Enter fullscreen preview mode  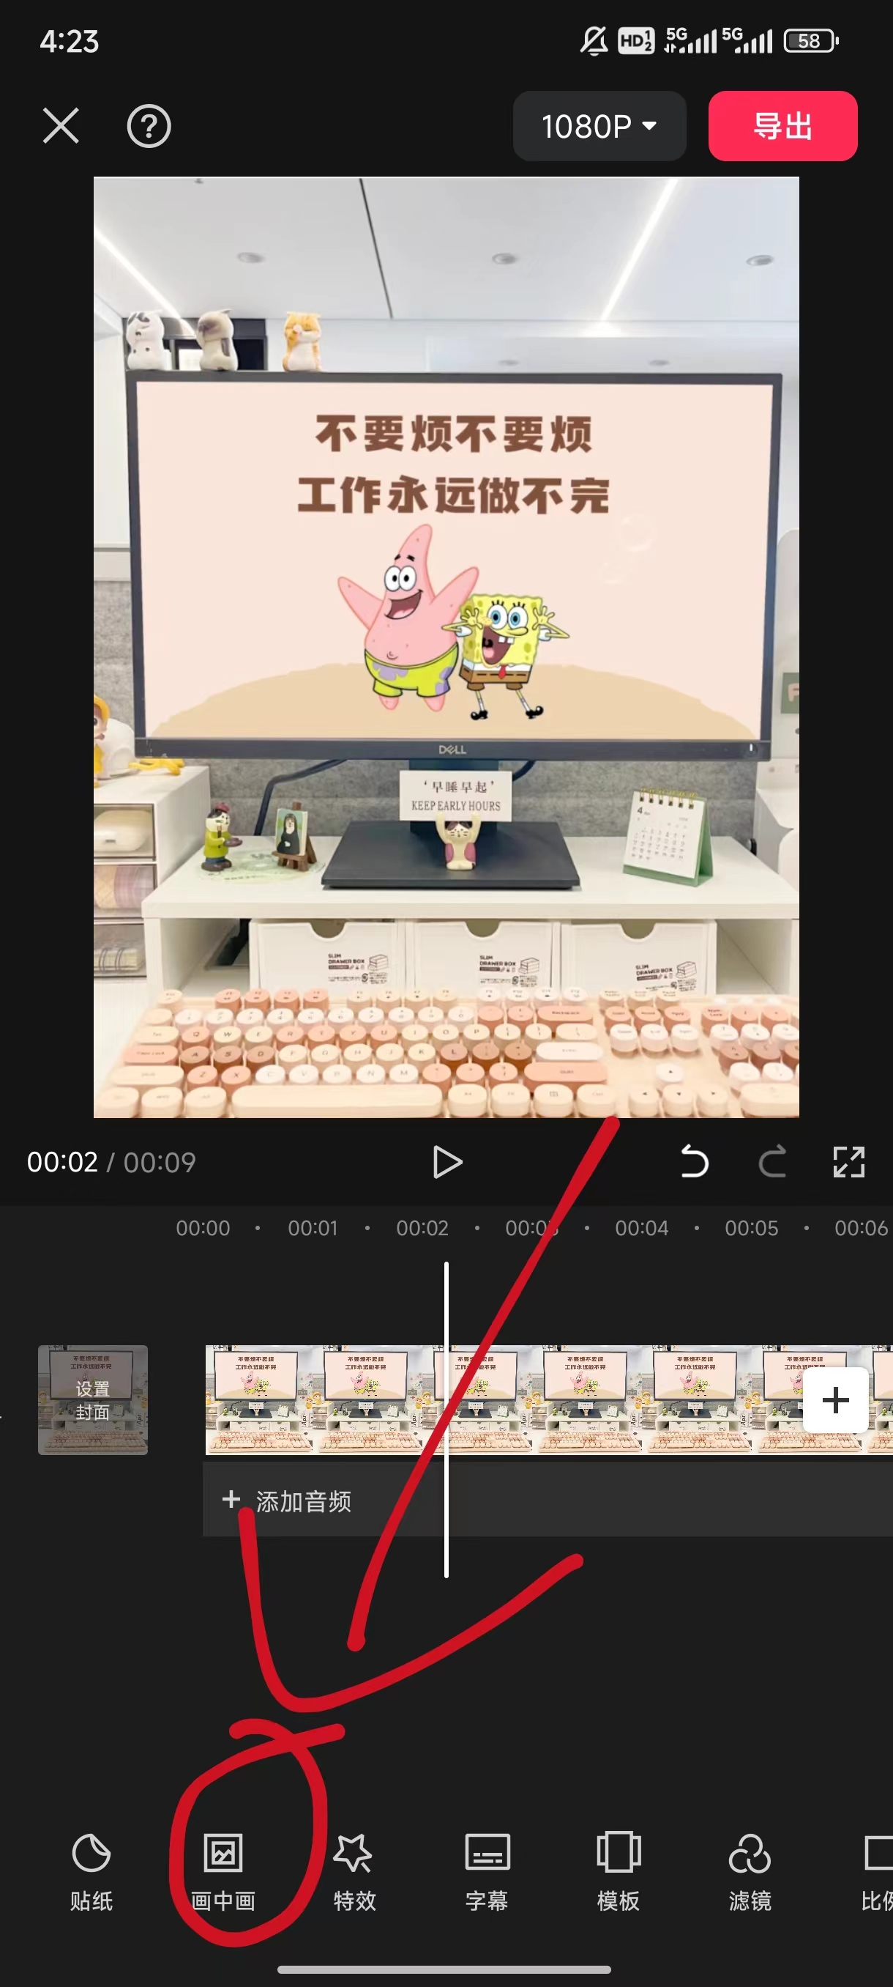(848, 1162)
